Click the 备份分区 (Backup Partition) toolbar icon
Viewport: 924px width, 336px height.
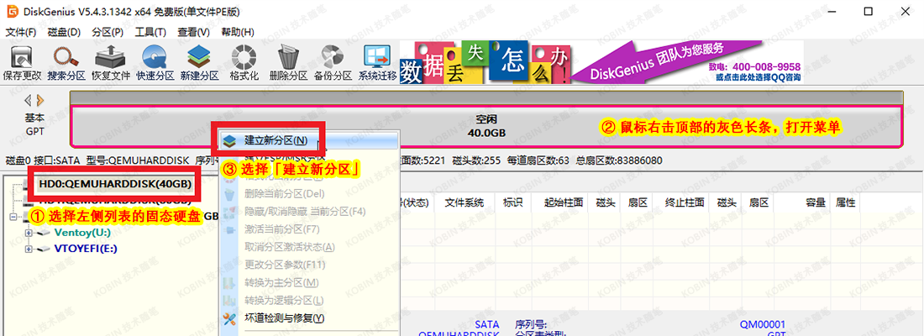coord(333,62)
